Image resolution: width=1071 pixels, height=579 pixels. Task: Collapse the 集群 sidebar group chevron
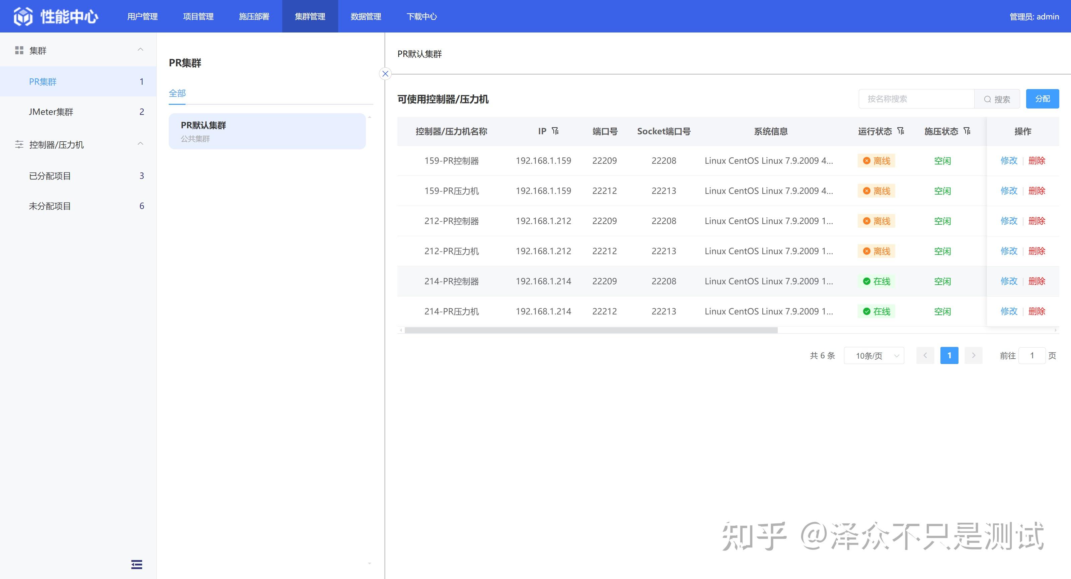(140, 50)
